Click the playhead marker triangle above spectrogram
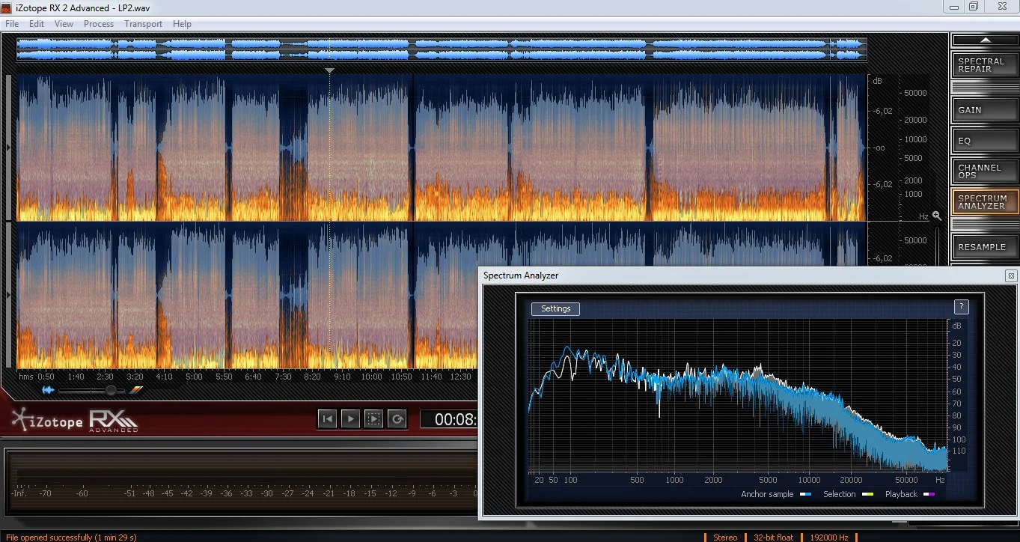 pos(329,70)
